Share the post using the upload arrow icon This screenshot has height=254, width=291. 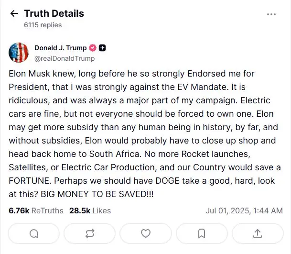[257, 233]
